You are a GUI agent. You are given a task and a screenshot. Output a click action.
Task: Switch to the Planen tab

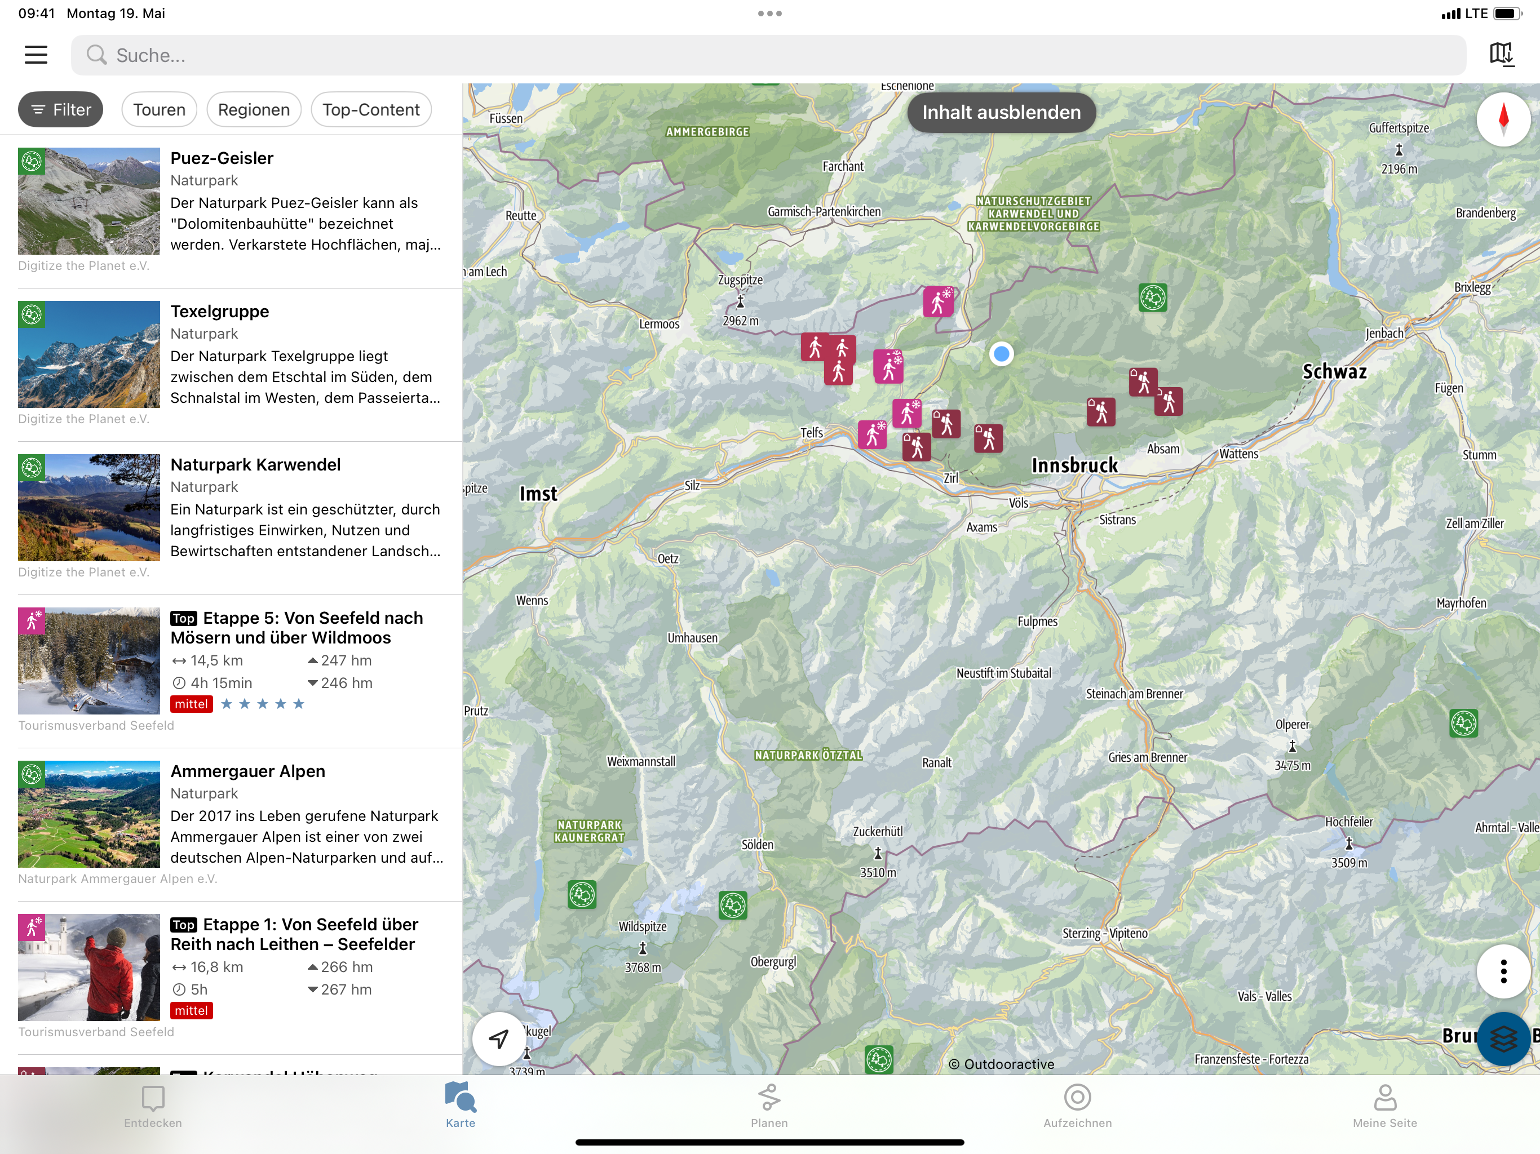coord(769,1107)
